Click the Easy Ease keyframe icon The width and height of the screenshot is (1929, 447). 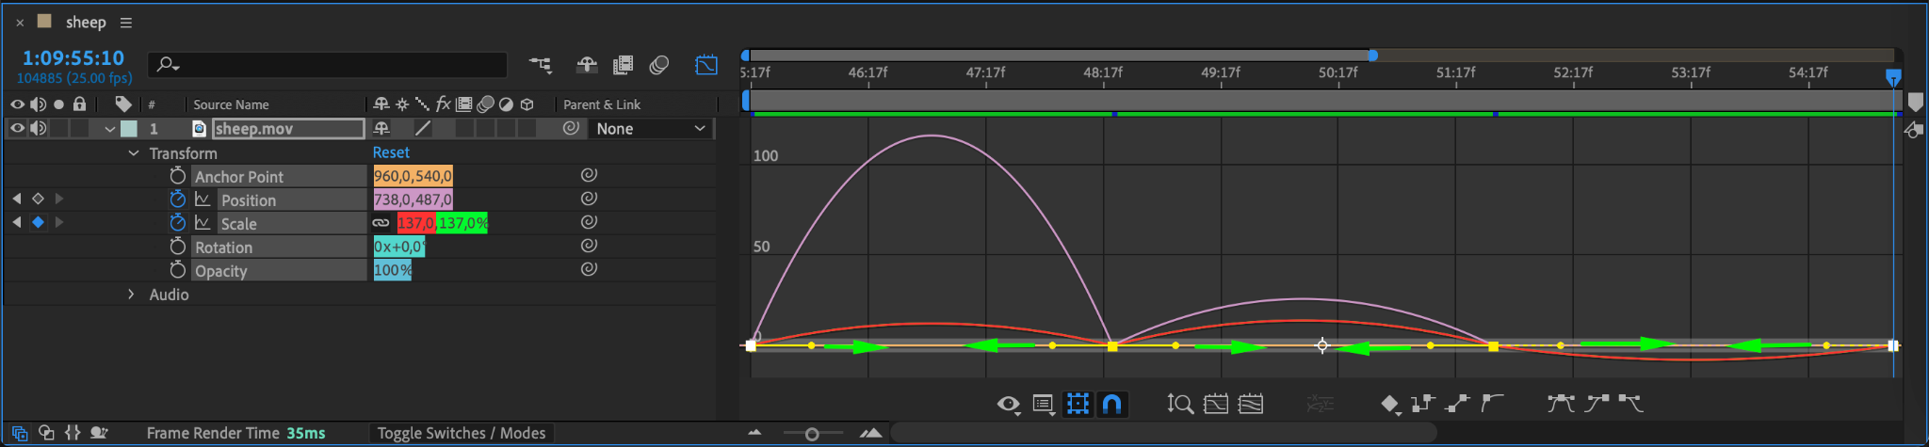point(1561,404)
